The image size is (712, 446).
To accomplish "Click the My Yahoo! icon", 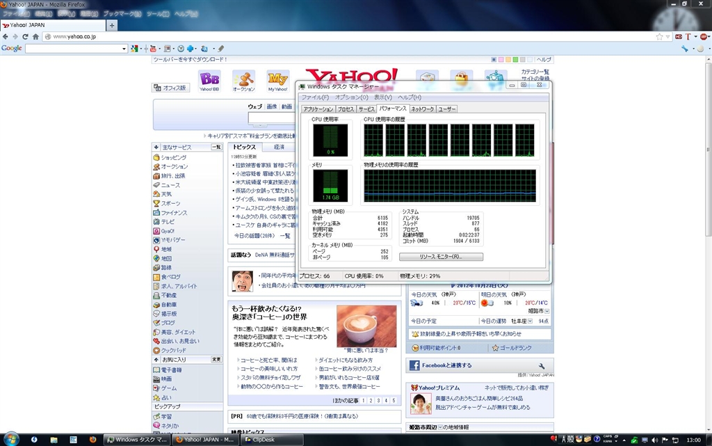I will 277,79.
